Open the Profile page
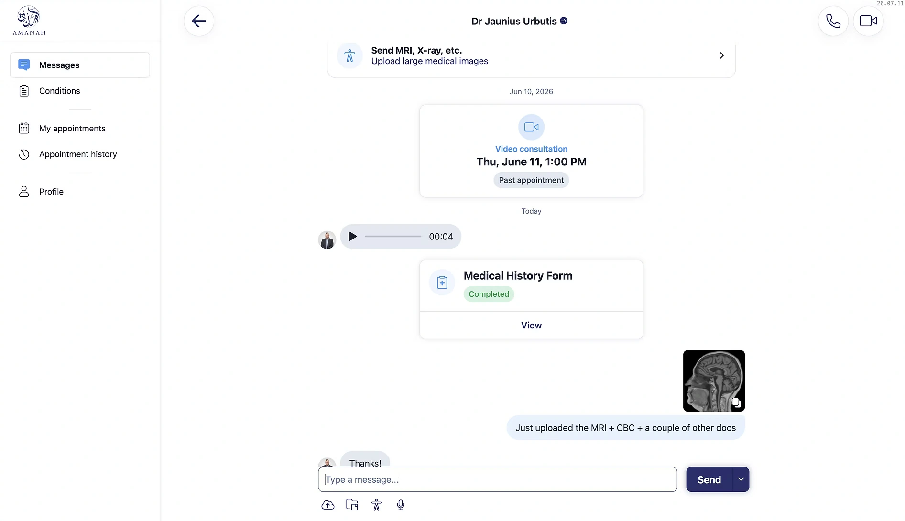 click(80, 192)
